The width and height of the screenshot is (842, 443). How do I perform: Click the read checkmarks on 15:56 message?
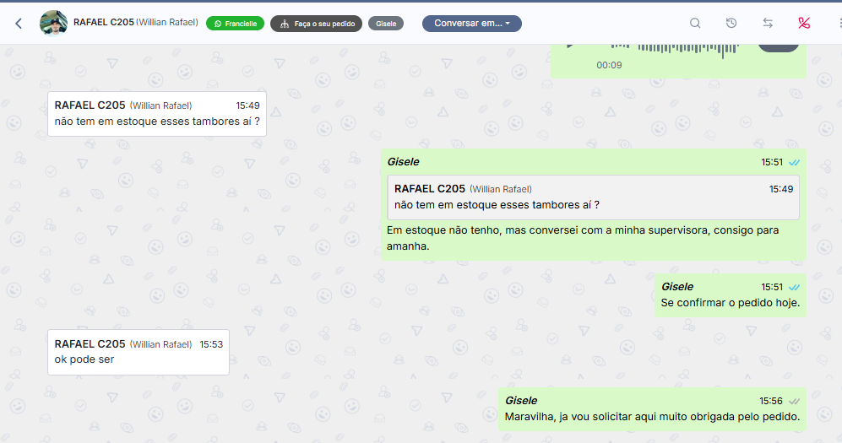coord(794,401)
